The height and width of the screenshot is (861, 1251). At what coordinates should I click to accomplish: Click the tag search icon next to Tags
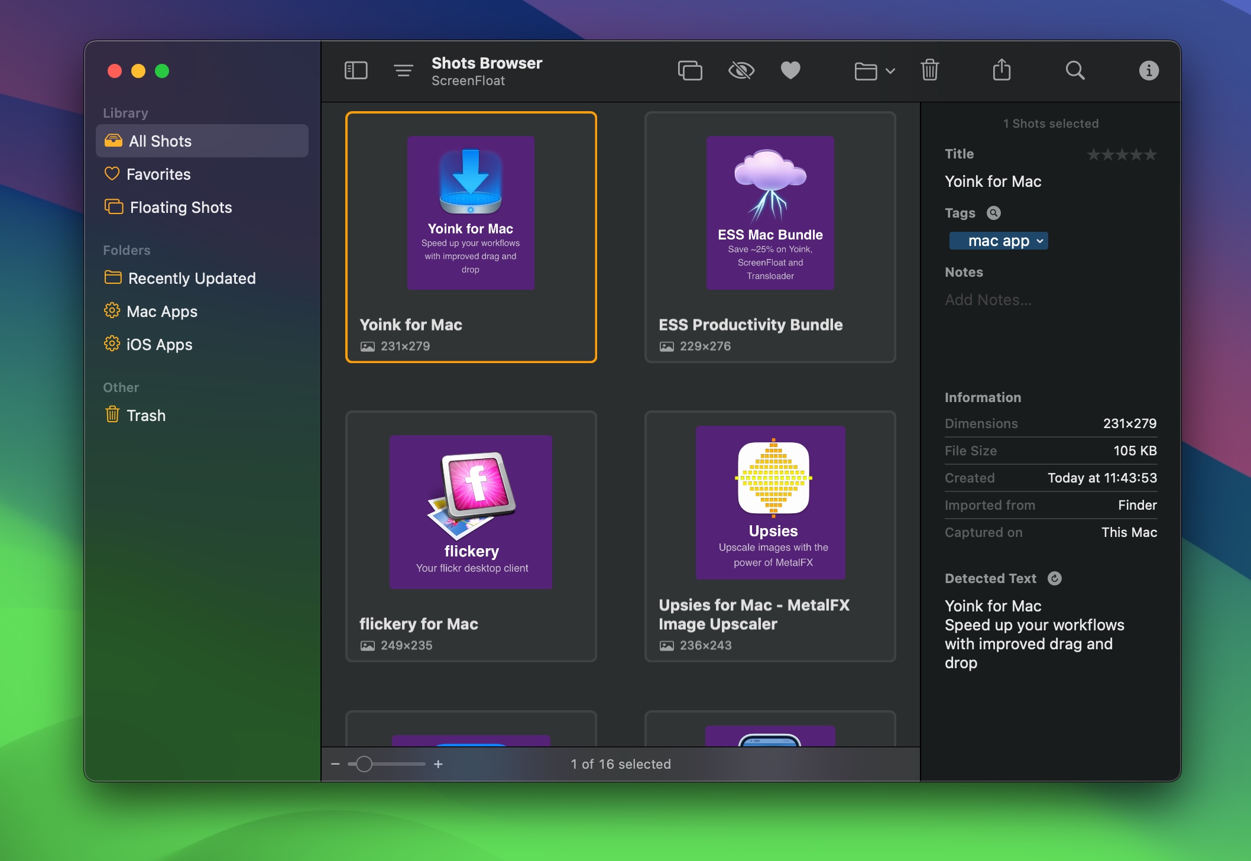pyautogui.click(x=994, y=213)
